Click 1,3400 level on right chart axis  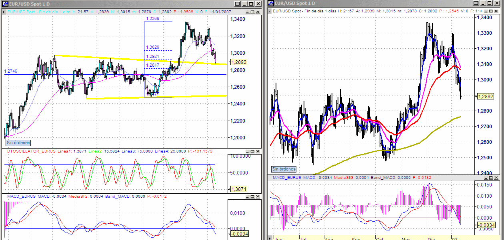click(485, 18)
